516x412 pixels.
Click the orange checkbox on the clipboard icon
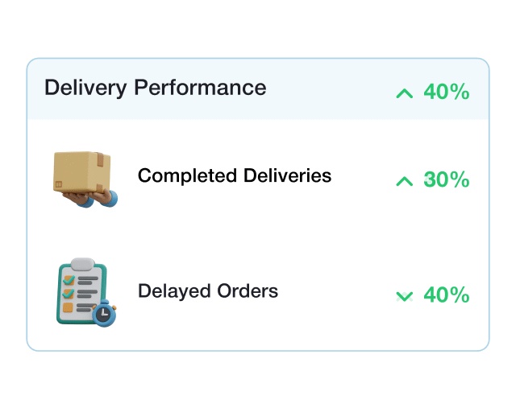tap(68, 307)
